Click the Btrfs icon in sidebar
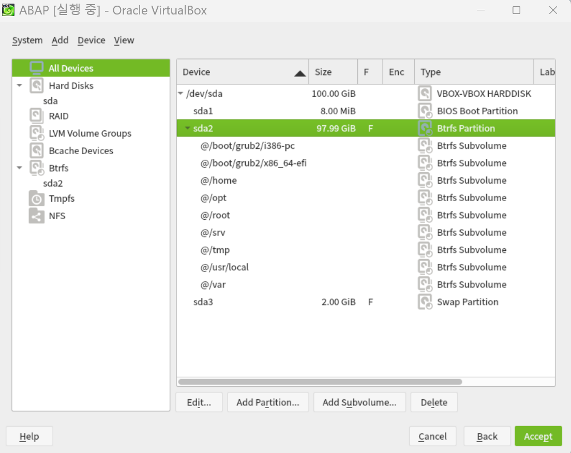This screenshot has width=571, height=453. (x=36, y=168)
